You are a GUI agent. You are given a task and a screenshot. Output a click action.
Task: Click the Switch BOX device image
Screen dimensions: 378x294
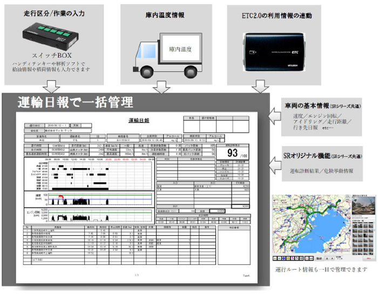[x=50, y=36]
